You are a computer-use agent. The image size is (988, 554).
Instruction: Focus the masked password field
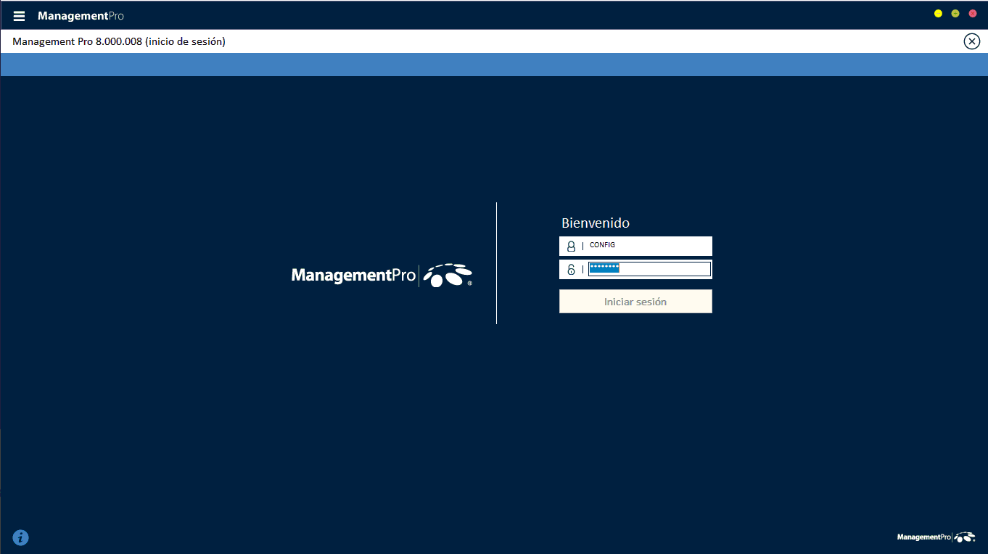click(x=649, y=269)
